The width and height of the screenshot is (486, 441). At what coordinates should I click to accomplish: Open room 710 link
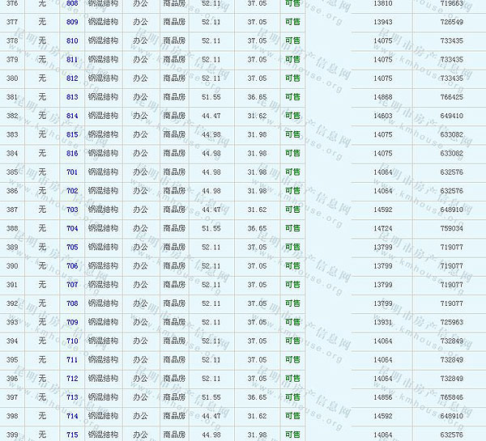pyautogui.click(x=72, y=341)
